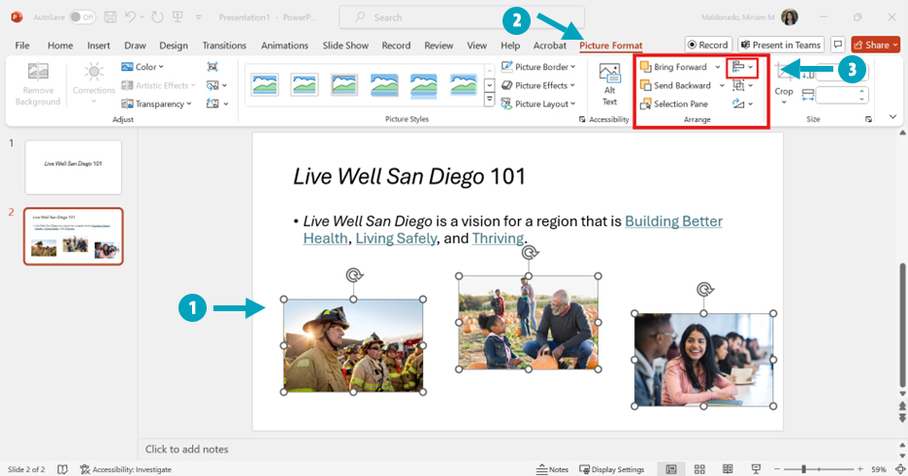Toggle Normal view in status bar
908x476 pixels.
click(671, 469)
